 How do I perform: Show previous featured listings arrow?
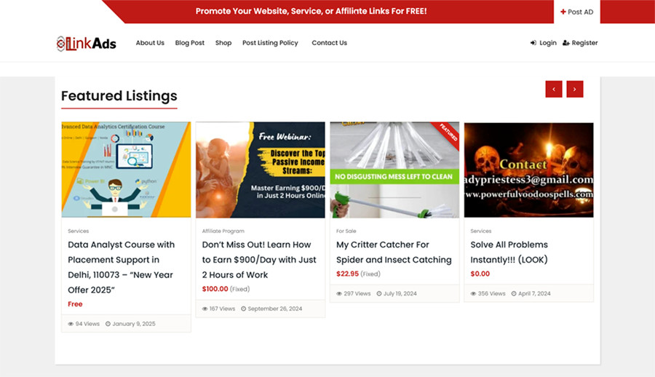point(554,89)
